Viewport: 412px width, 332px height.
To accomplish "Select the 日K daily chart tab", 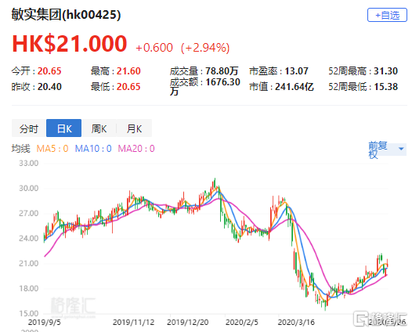I will (64, 128).
